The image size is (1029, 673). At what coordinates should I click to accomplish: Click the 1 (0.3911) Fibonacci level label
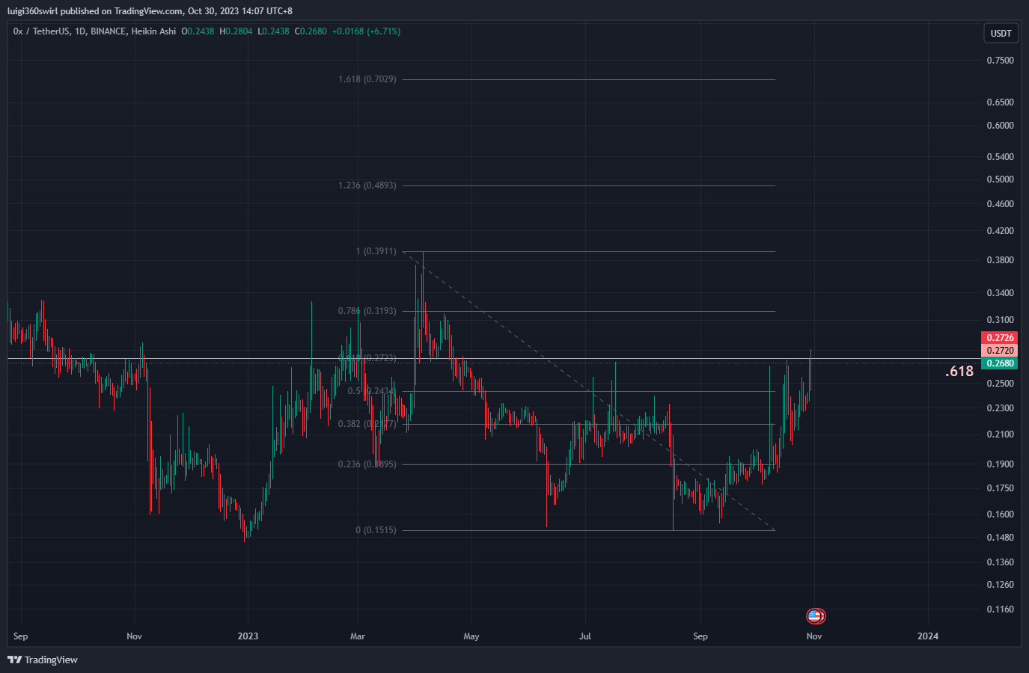click(376, 251)
